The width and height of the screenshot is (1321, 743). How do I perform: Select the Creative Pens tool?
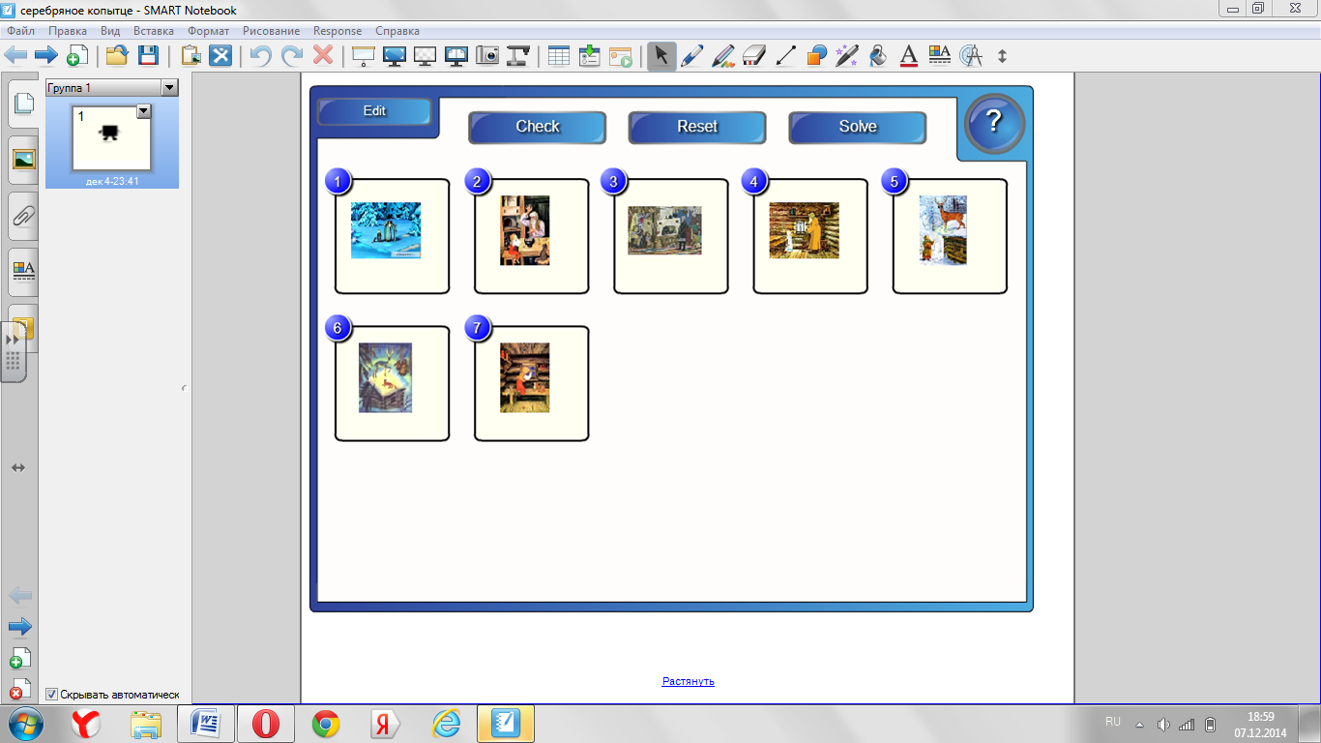click(722, 55)
